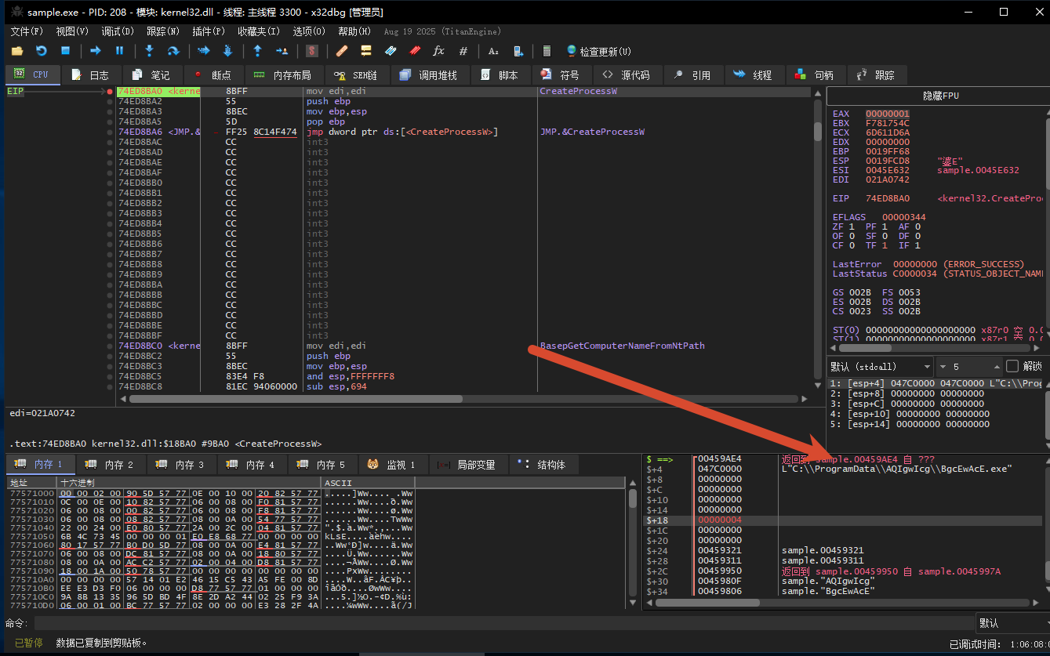Viewport: 1050px width, 656px height.
Task: Open the 默认 (stdcall) calling convention dropdown
Action: [881, 366]
